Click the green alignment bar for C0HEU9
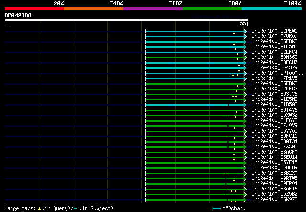306x212 pixels. tap(195, 168)
